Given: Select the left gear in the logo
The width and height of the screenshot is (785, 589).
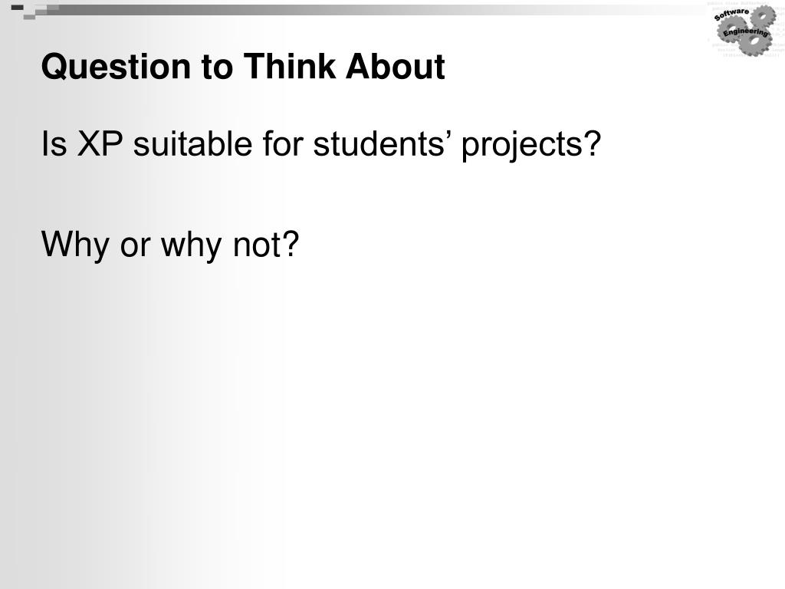Looking at the screenshot, I should pos(732,29).
